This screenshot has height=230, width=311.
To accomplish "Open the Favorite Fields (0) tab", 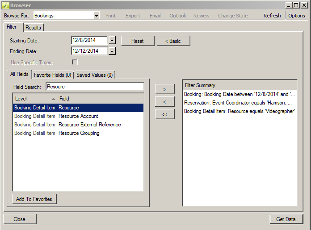I will point(52,75).
